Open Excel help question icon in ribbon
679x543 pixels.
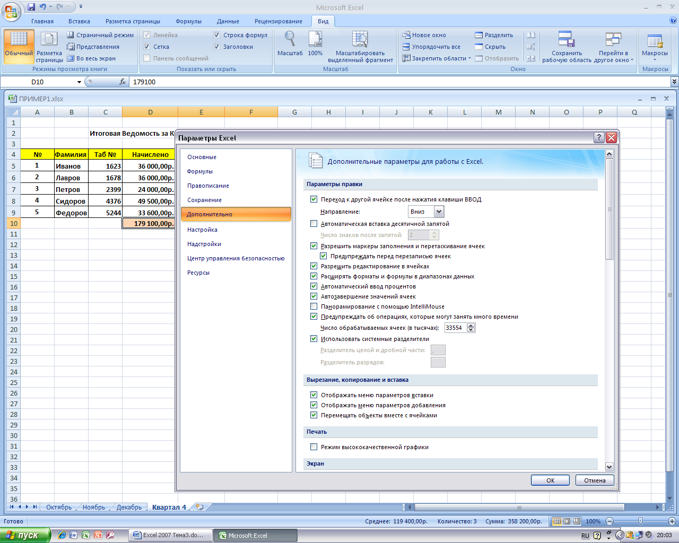pos(673,21)
